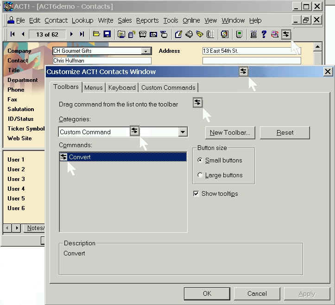Click the left tab scroll arrow near Notes
This screenshot has width=335, height=305.
coord(7,228)
